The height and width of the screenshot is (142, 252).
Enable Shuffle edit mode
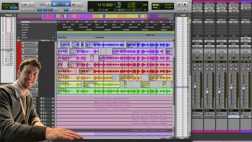[6, 5]
